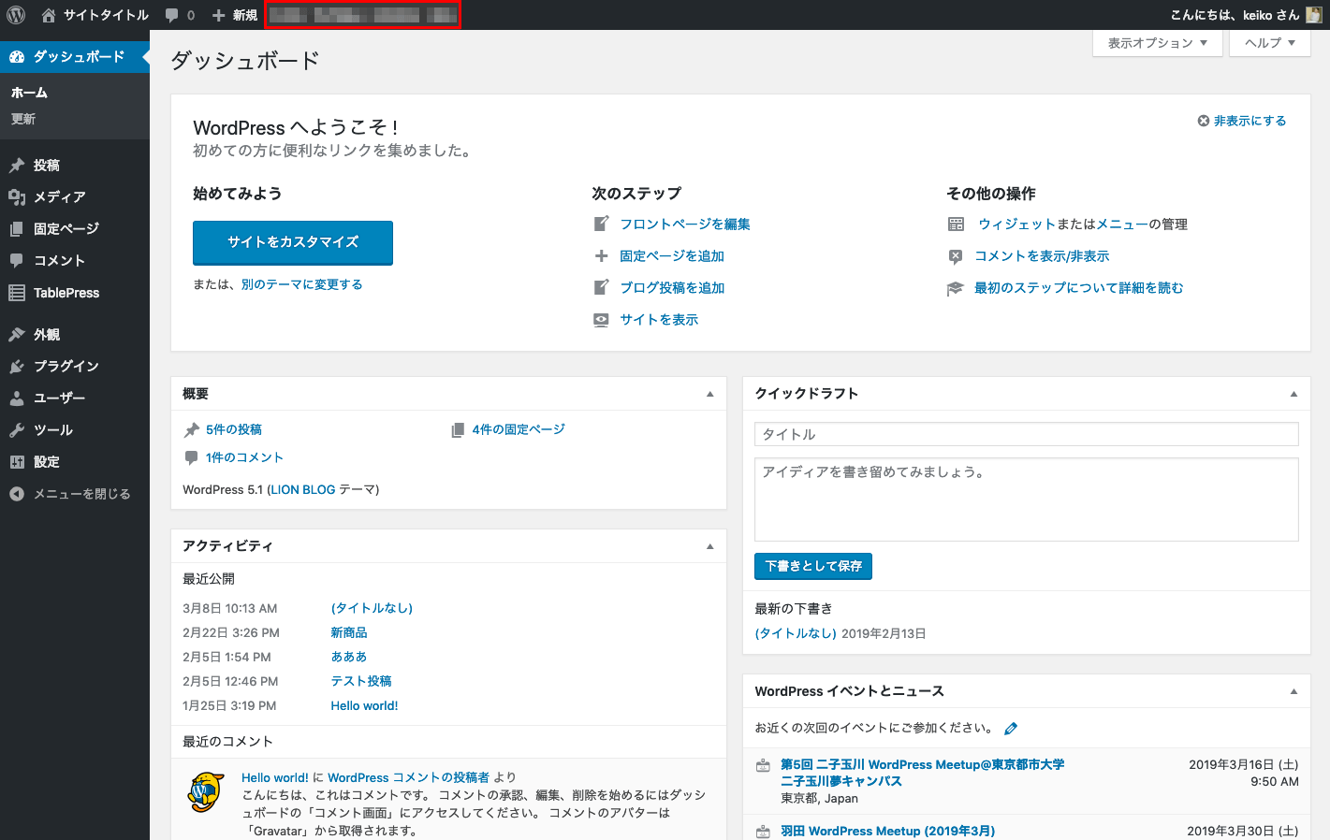The width and height of the screenshot is (1330, 840).
Task: Click the 設定 settings icon in sidebar
Action: 17,462
